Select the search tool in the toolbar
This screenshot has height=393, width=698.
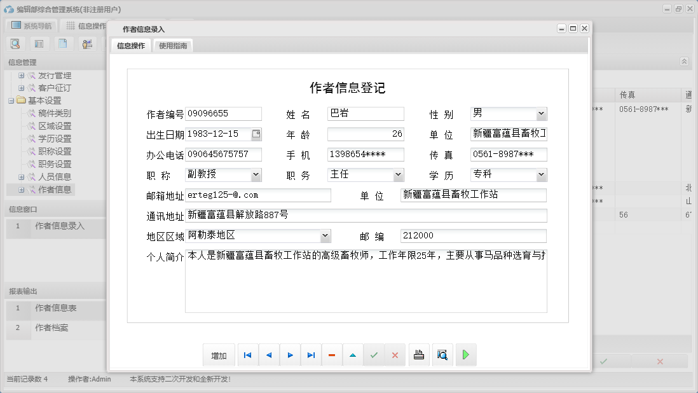[x=15, y=43]
